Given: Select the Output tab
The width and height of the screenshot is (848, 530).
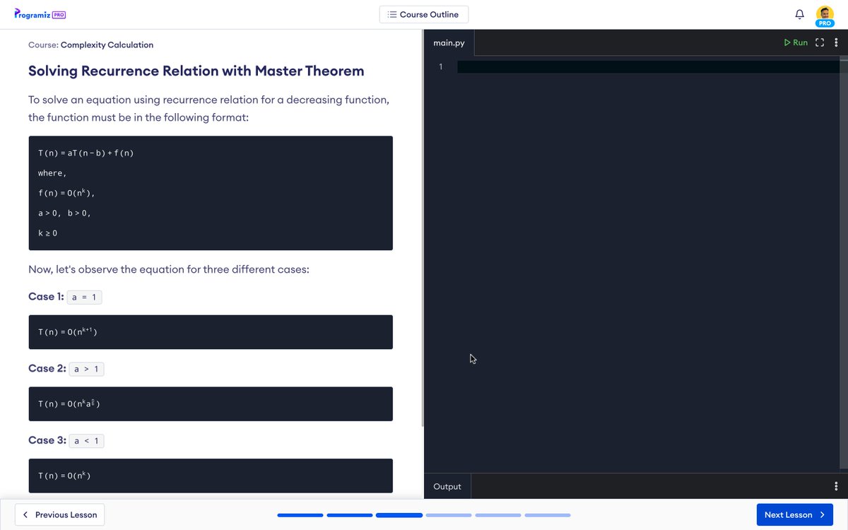Looking at the screenshot, I should [x=447, y=486].
